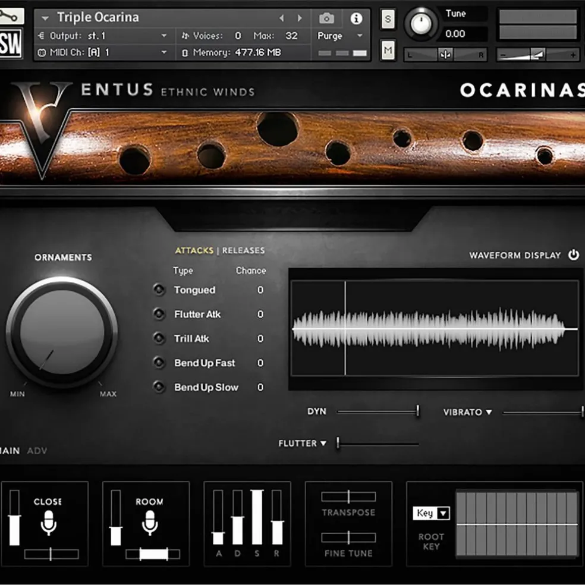The height and width of the screenshot is (585, 585).
Task: Click the Tongued chance value 0
Action: [x=260, y=290]
